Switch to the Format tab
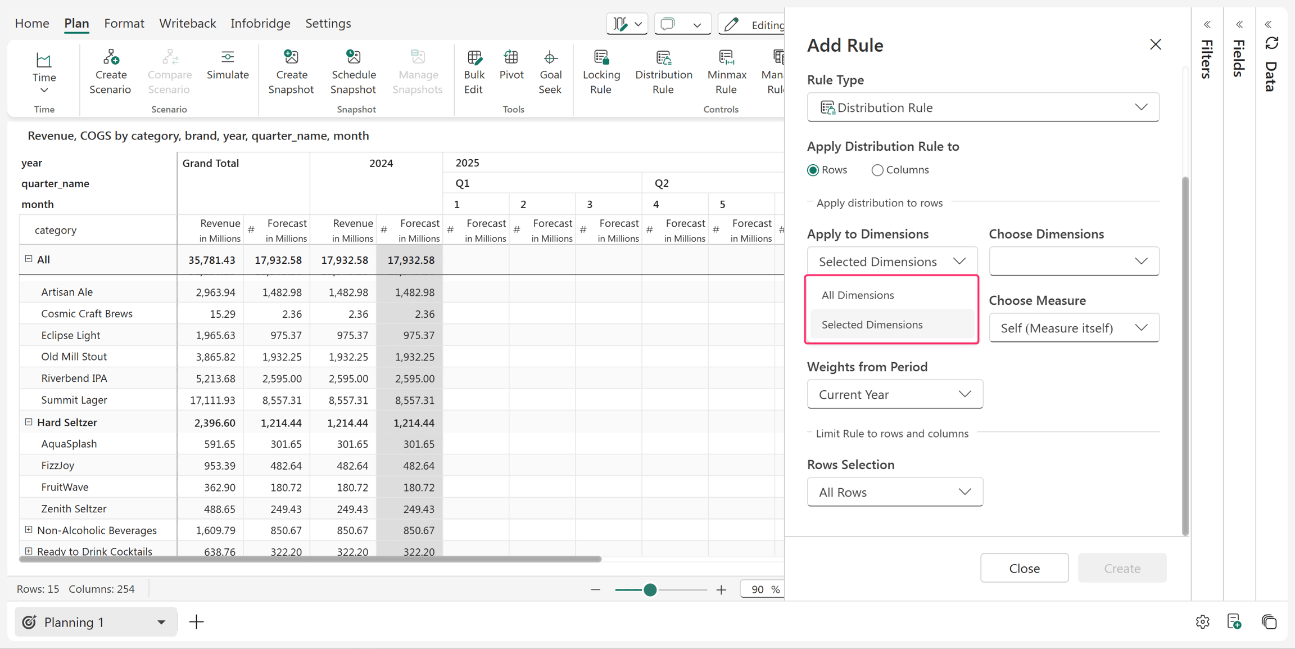 click(x=124, y=24)
